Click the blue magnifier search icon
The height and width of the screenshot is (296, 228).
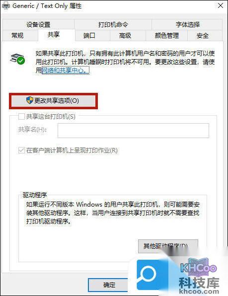pyautogui.click(x=150, y=275)
